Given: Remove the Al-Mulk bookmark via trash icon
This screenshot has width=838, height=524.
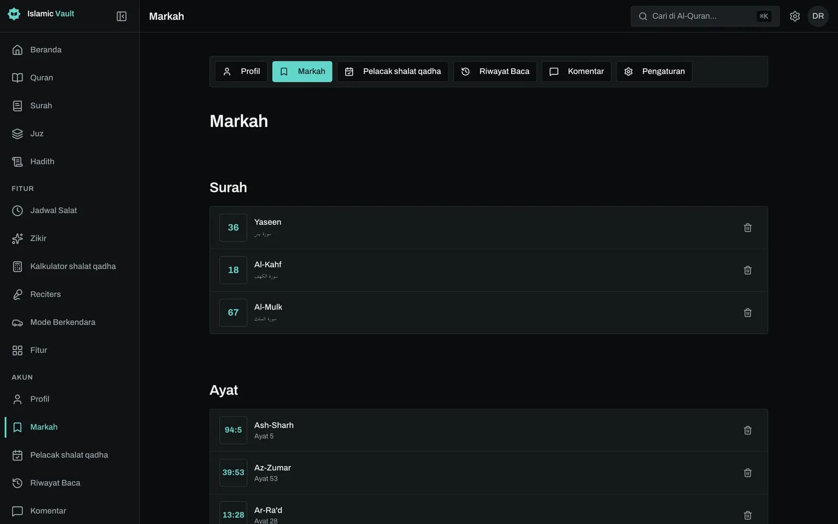Looking at the screenshot, I should (x=747, y=312).
